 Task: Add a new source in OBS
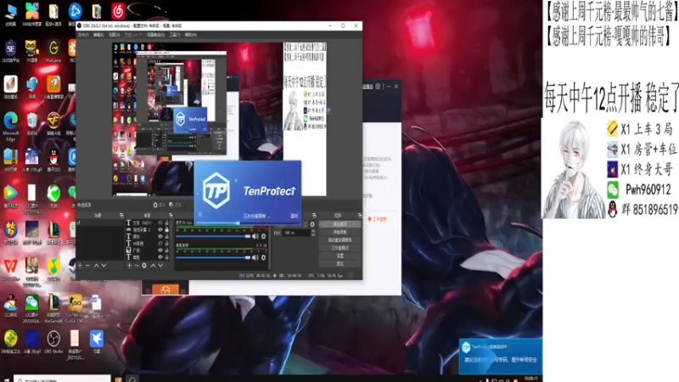tap(129, 266)
